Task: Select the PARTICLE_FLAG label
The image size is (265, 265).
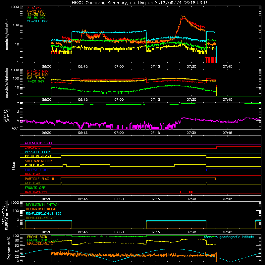Action: click(37, 179)
